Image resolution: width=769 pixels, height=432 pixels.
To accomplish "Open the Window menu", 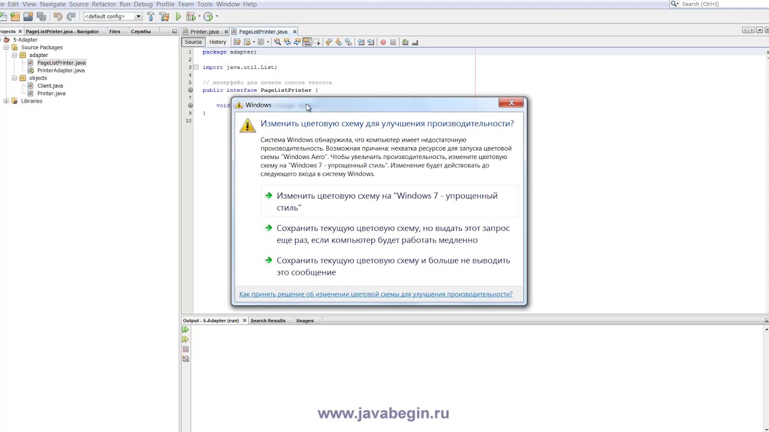I will [x=228, y=4].
